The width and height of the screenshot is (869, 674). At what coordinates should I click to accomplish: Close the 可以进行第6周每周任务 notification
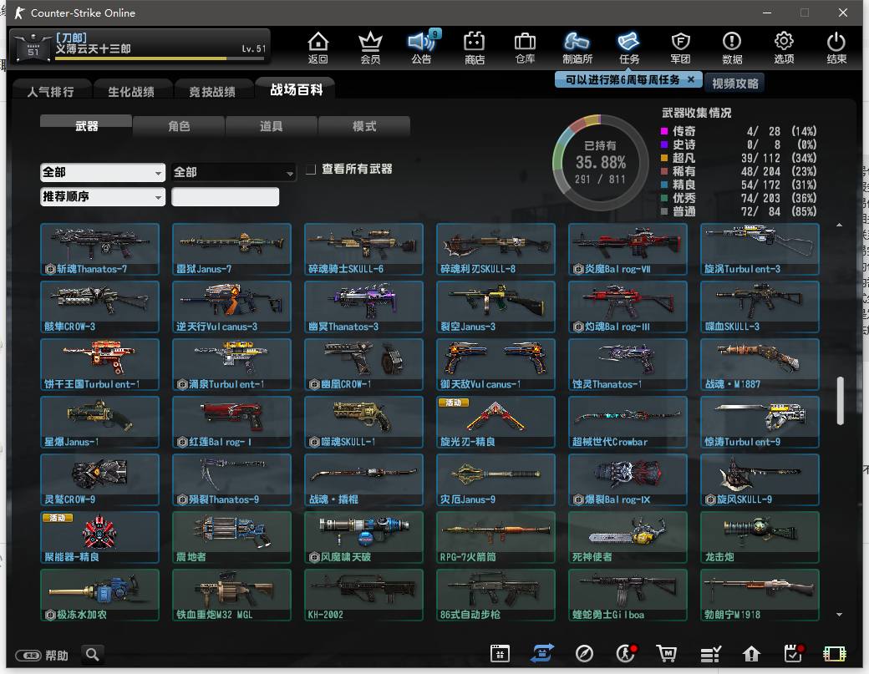(x=691, y=79)
